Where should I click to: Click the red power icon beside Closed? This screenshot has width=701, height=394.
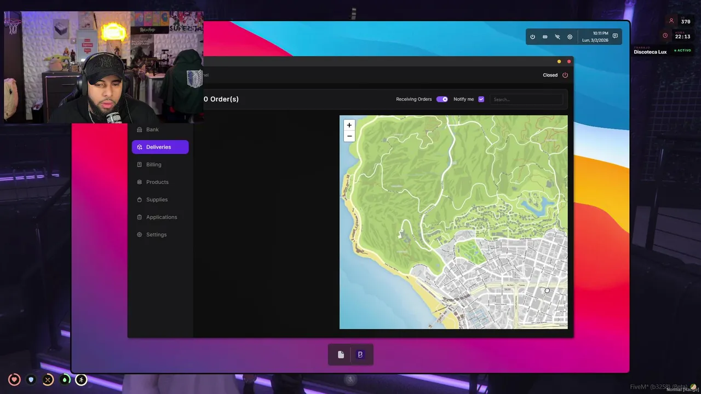click(565, 75)
